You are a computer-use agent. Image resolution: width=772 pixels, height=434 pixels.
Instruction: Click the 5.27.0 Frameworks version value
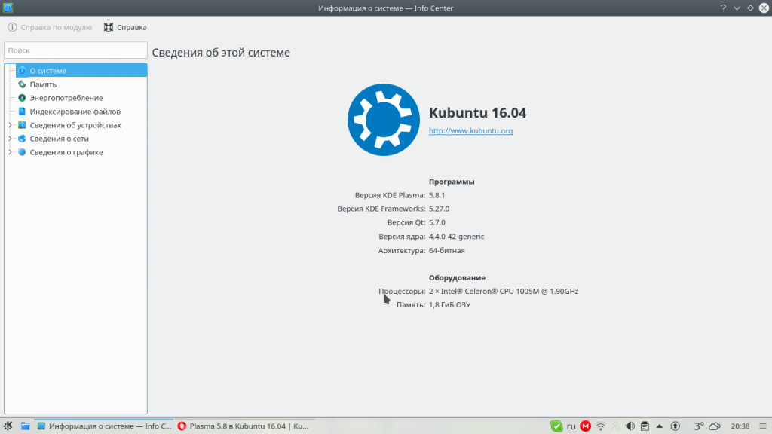pos(440,209)
